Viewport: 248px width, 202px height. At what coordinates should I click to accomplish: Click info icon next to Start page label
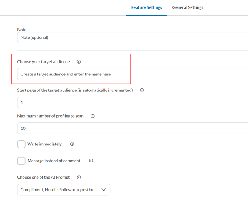coord(142,90)
